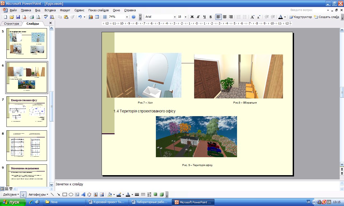Select the Line drawing tool
344x206 pixels.
[52, 194]
